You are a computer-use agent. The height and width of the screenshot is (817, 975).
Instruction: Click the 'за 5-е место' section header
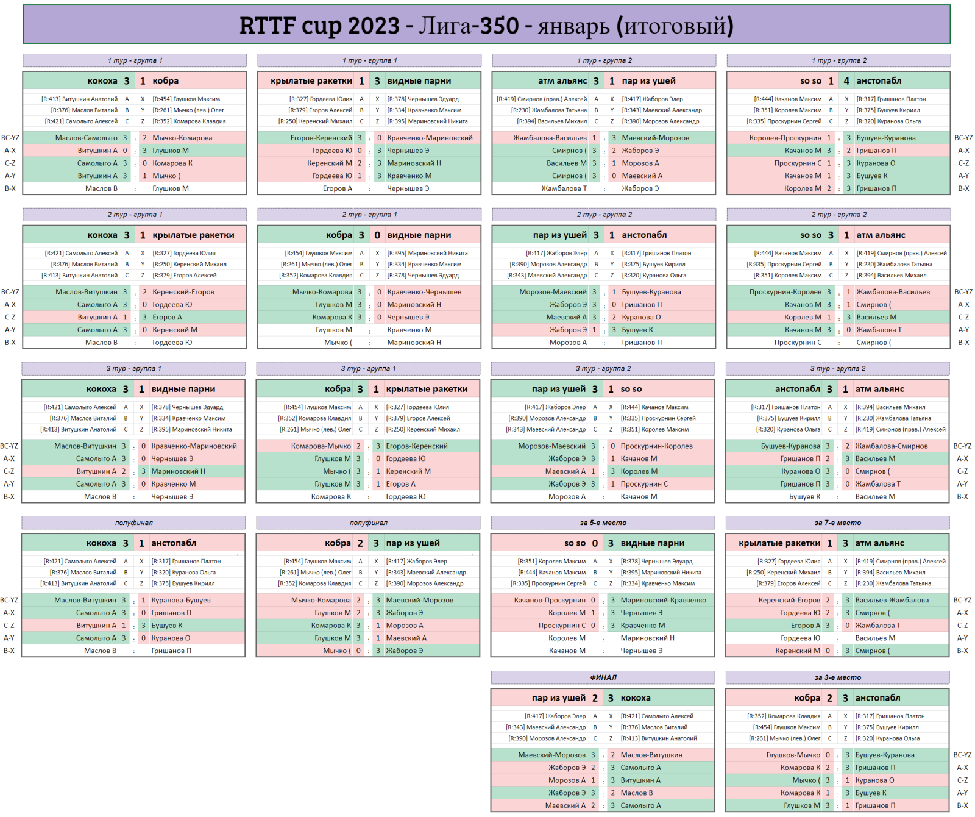tap(603, 523)
